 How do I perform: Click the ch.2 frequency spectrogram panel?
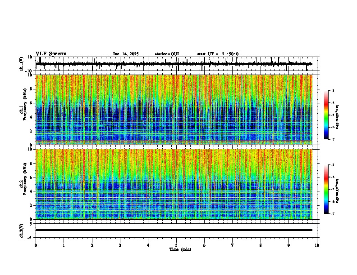174,184
